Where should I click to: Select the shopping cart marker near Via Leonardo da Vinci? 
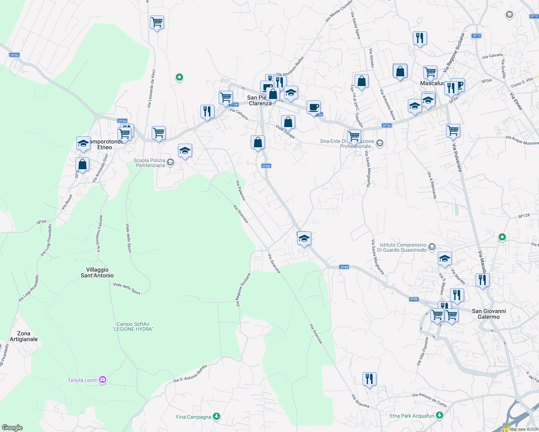click(x=157, y=23)
